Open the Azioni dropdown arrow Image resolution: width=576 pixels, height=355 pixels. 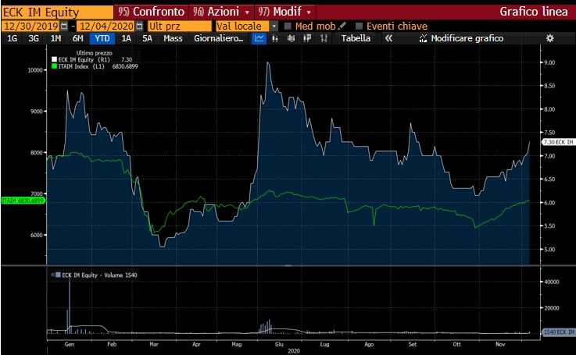(x=247, y=12)
